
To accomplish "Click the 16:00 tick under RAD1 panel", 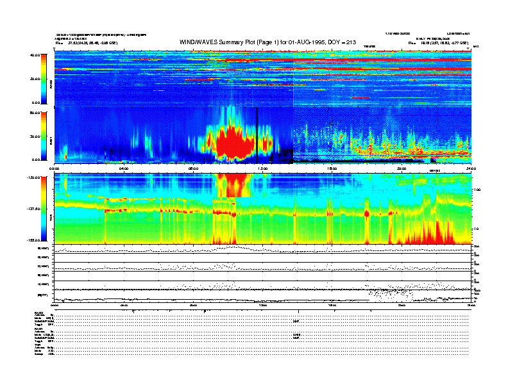I will [x=332, y=168].
